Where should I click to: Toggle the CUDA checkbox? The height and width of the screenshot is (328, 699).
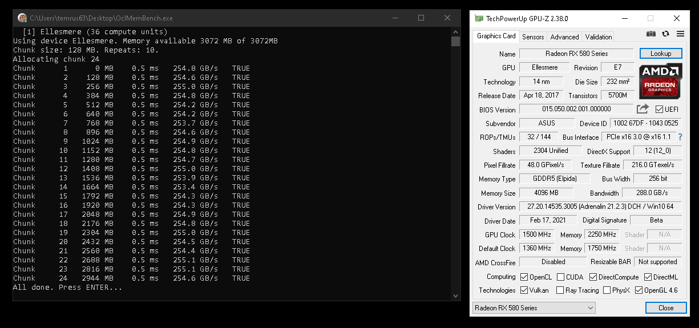[560, 277]
